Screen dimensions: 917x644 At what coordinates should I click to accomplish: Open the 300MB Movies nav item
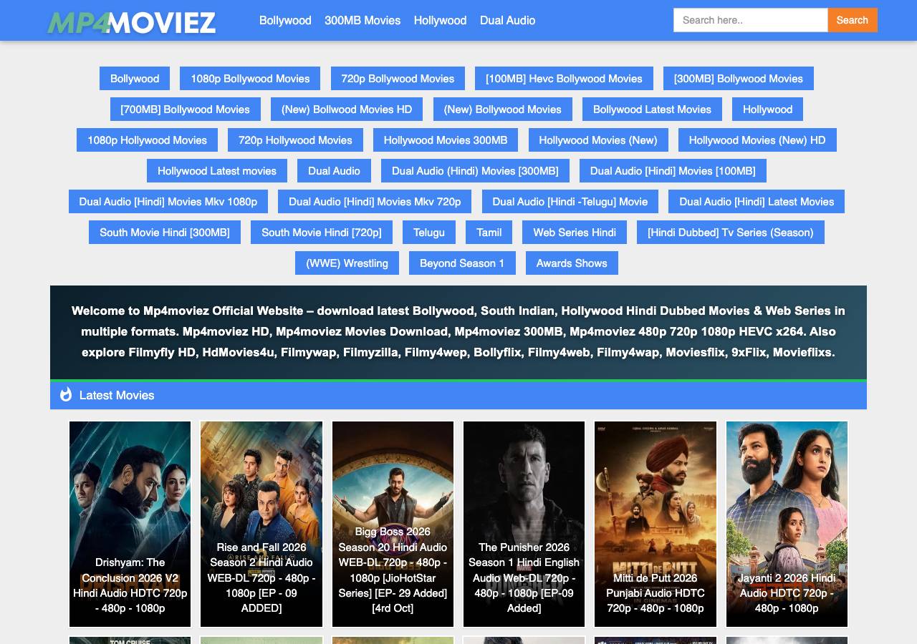click(x=363, y=20)
